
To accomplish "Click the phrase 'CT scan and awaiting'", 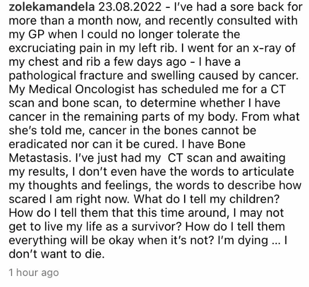I will click(x=226, y=158).
